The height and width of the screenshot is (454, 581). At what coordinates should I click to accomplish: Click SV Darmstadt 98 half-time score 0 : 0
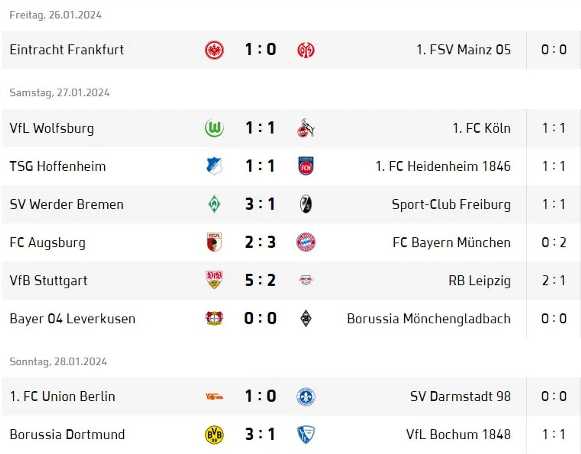[x=554, y=396]
